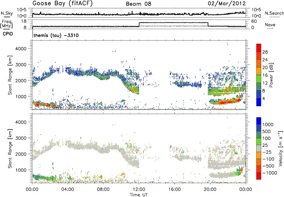Image resolution: width=284 pixels, height=197 pixels.
Task: Click the 'Velocity [m s-1]' colorbar label
Action: tap(280, 148)
